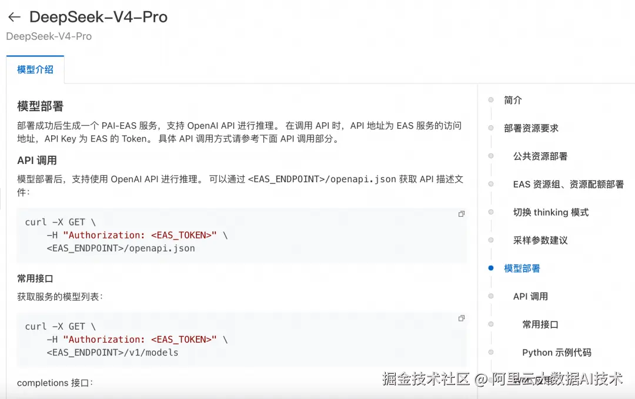Click the API 调用 heading in the content
The height and width of the screenshot is (399, 635).
(37, 160)
